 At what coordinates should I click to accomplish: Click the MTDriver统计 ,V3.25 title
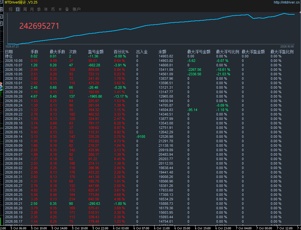21,2
